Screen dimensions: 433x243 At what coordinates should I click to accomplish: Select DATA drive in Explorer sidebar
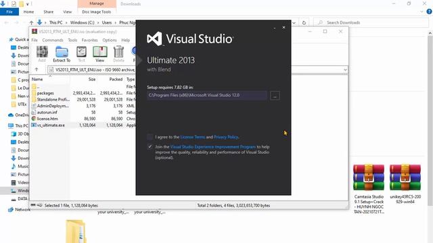point(19,198)
